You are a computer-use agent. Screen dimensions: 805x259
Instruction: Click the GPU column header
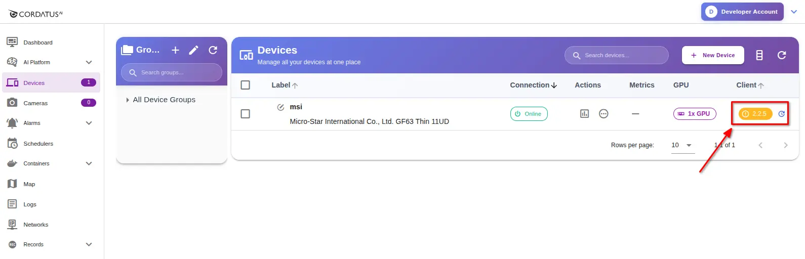tap(681, 85)
